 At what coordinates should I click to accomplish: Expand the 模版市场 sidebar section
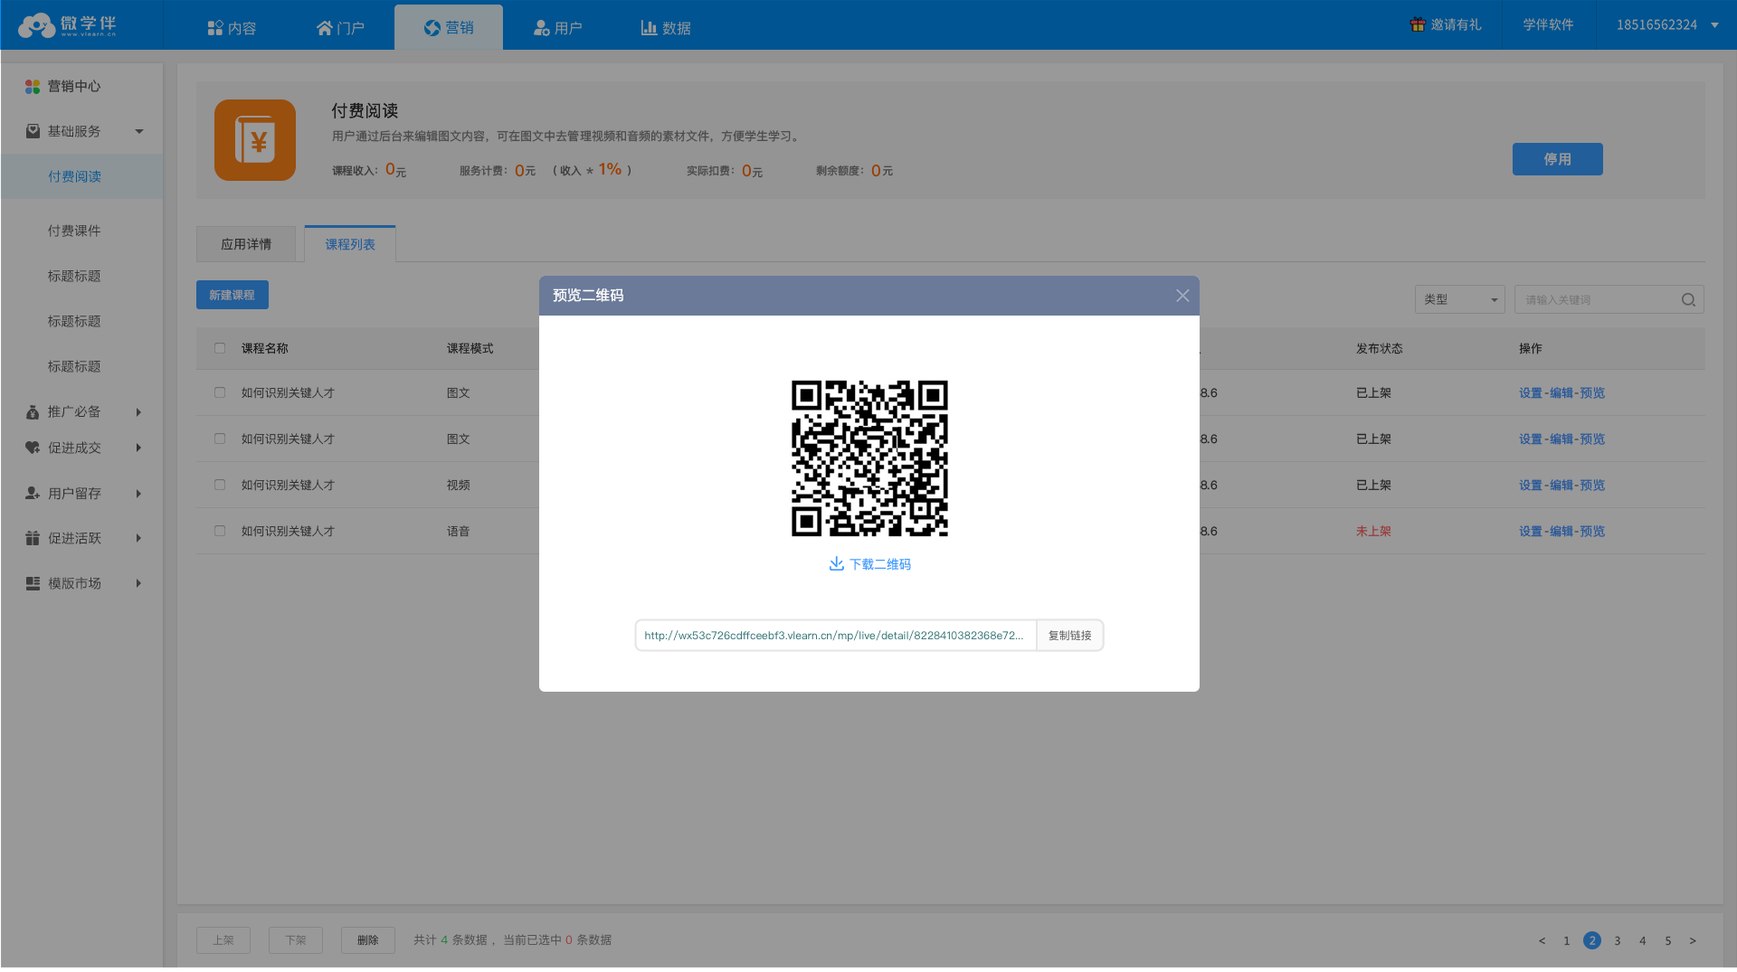(x=138, y=583)
